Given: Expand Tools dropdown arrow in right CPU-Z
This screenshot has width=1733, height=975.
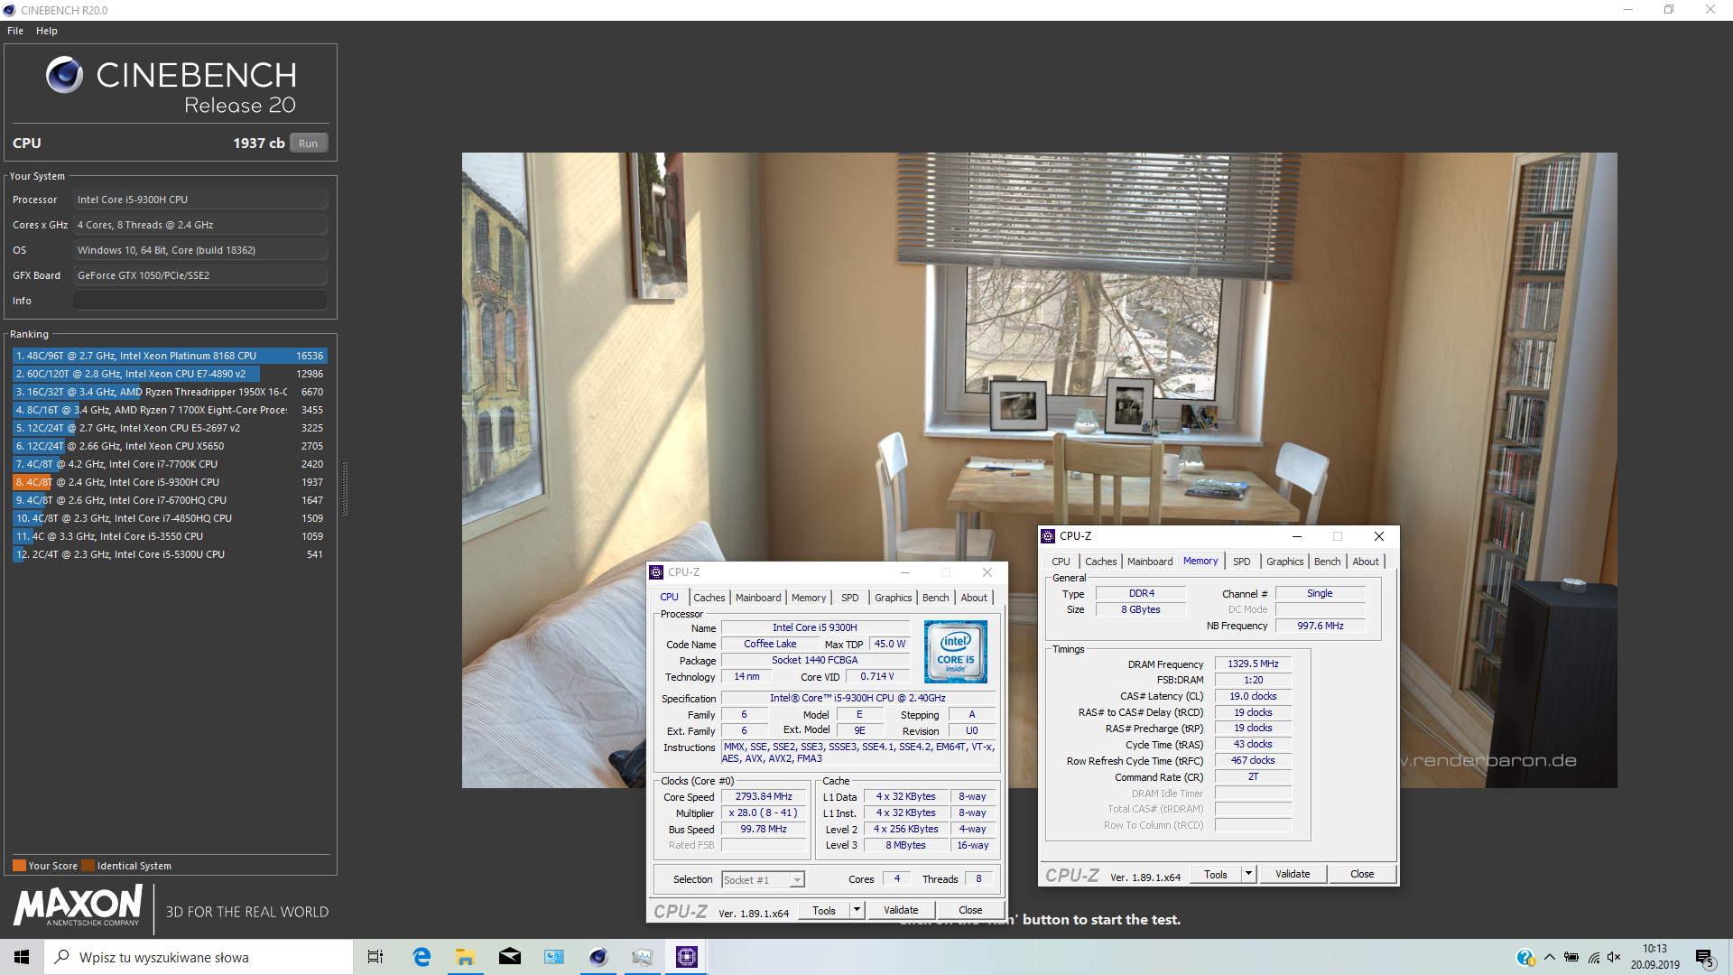Looking at the screenshot, I should [1248, 875].
